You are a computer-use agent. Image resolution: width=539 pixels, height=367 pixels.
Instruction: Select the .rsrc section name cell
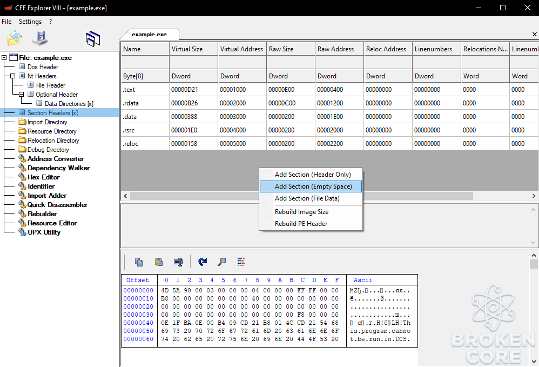pyautogui.click(x=145, y=130)
